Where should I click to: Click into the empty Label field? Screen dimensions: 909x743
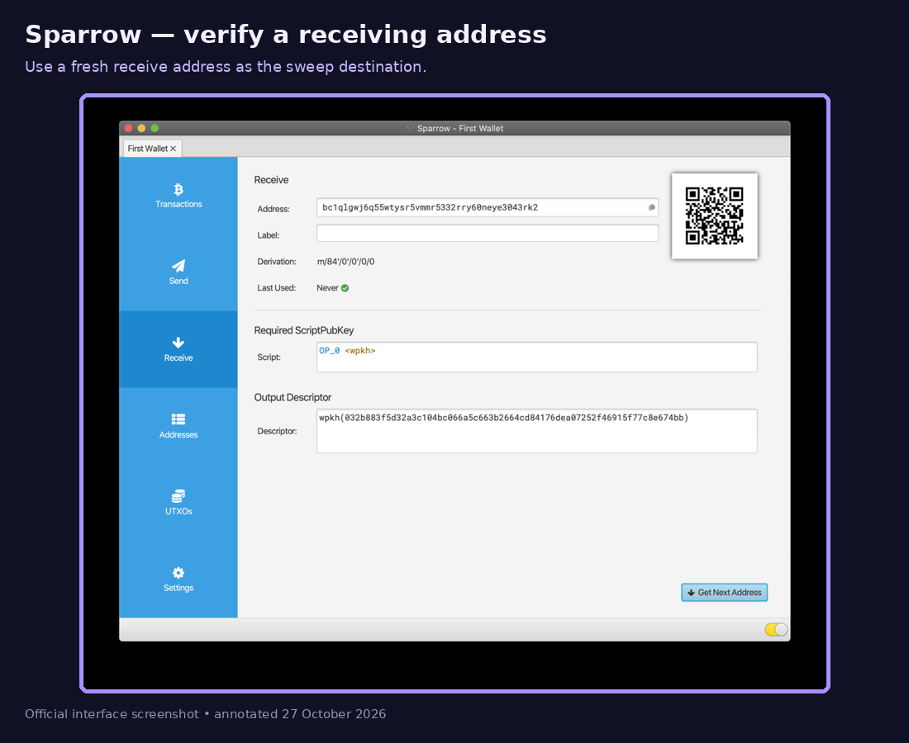[x=487, y=233]
